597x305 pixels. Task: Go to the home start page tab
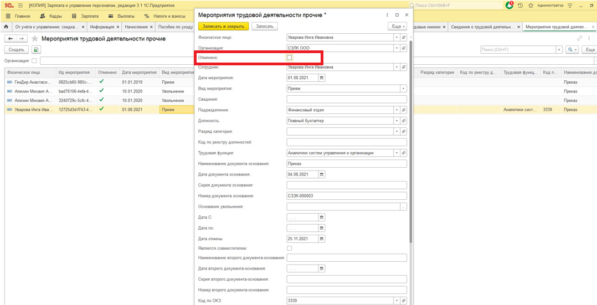coord(6,27)
